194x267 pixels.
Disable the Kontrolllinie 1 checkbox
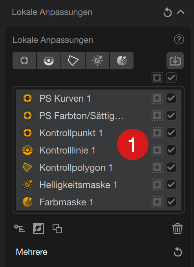click(171, 150)
